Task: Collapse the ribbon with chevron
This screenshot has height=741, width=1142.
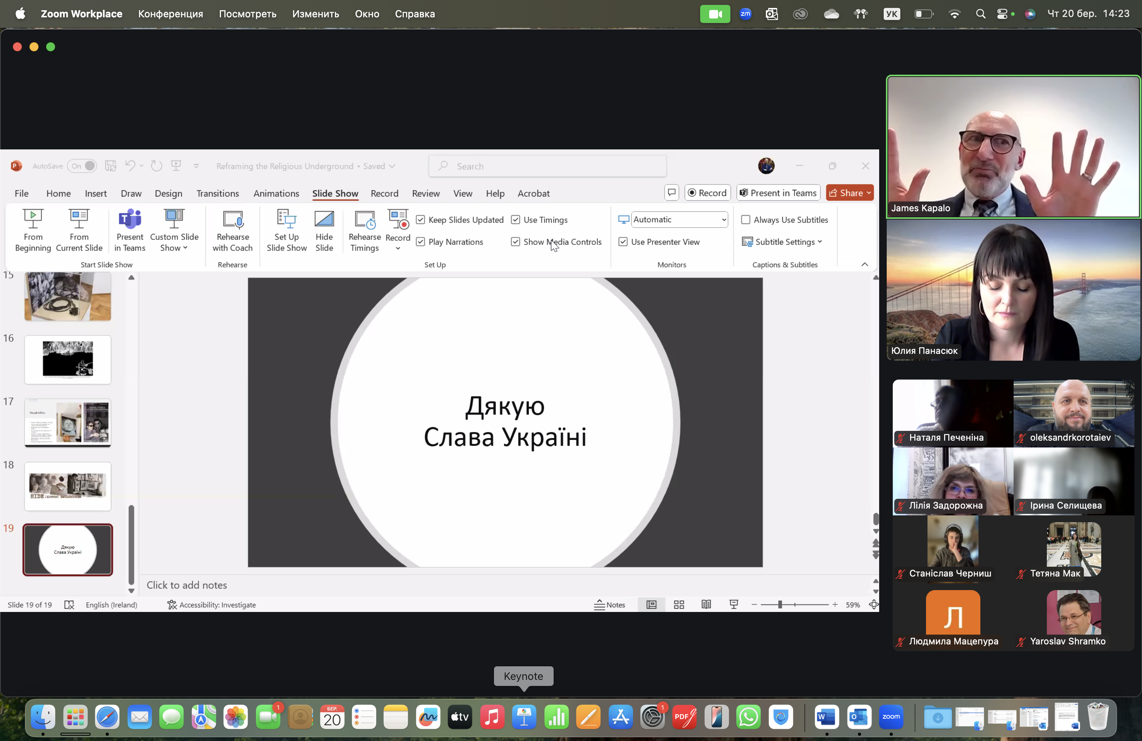Action: [x=864, y=264]
